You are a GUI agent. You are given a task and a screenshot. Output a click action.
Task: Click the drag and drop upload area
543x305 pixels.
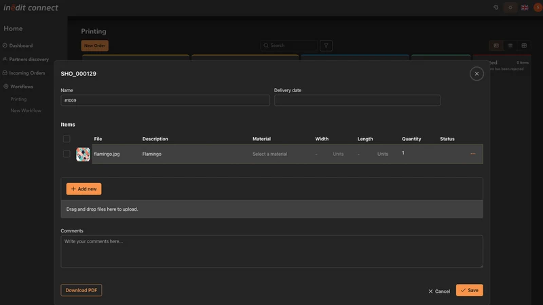point(272,209)
